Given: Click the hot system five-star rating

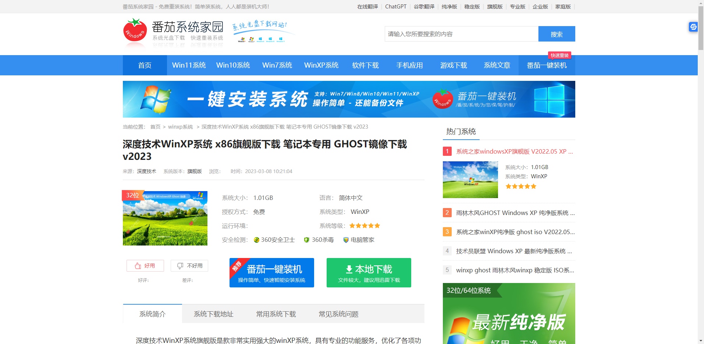Looking at the screenshot, I should [521, 186].
